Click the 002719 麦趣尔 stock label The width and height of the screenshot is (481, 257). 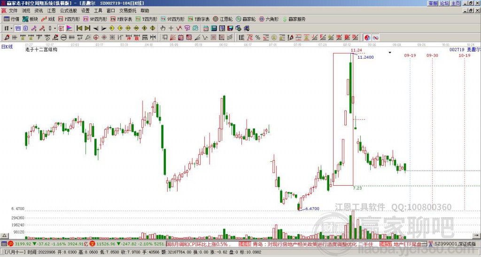[465, 49]
